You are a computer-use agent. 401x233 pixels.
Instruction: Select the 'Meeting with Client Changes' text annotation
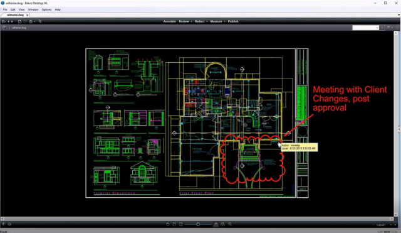[350, 99]
